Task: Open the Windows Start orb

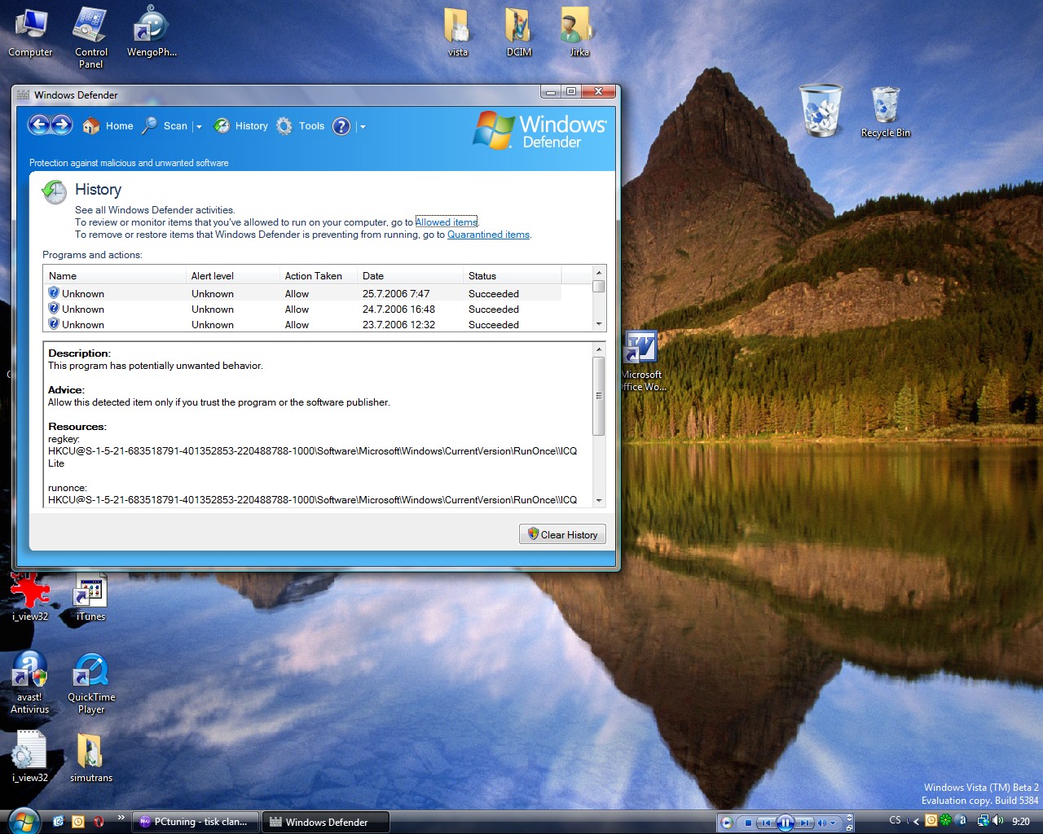Action: [22, 820]
